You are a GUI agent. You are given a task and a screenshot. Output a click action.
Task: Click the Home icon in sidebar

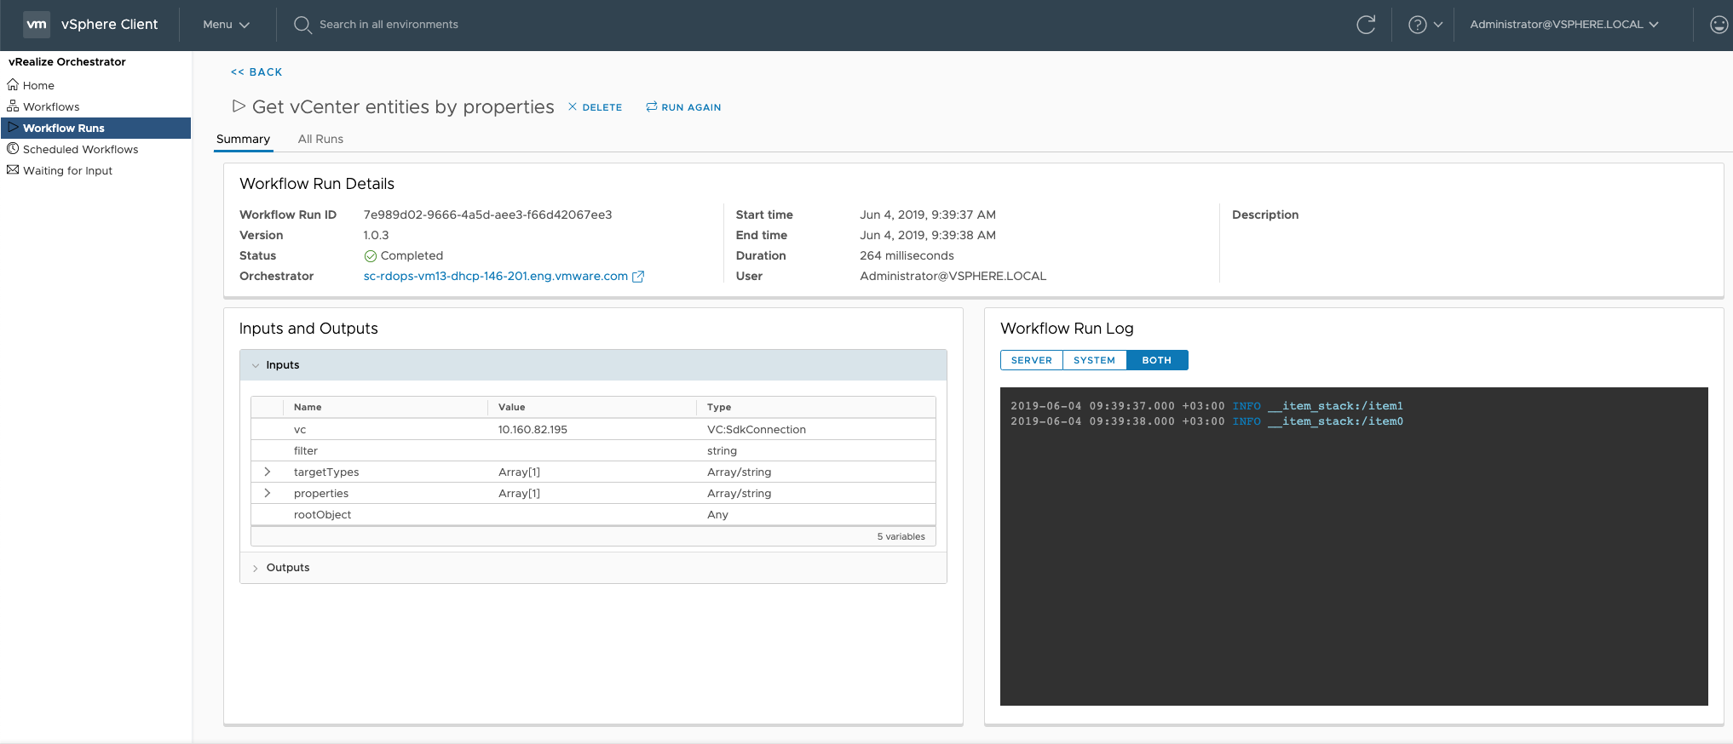tap(13, 85)
